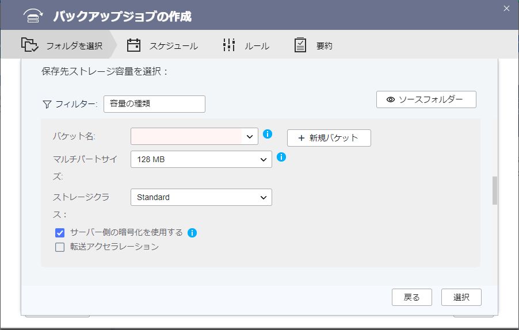Open the Standard storage class dropdown
This screenshot has width=519, height=330.
pyautogui.click(x=201, y=197)
